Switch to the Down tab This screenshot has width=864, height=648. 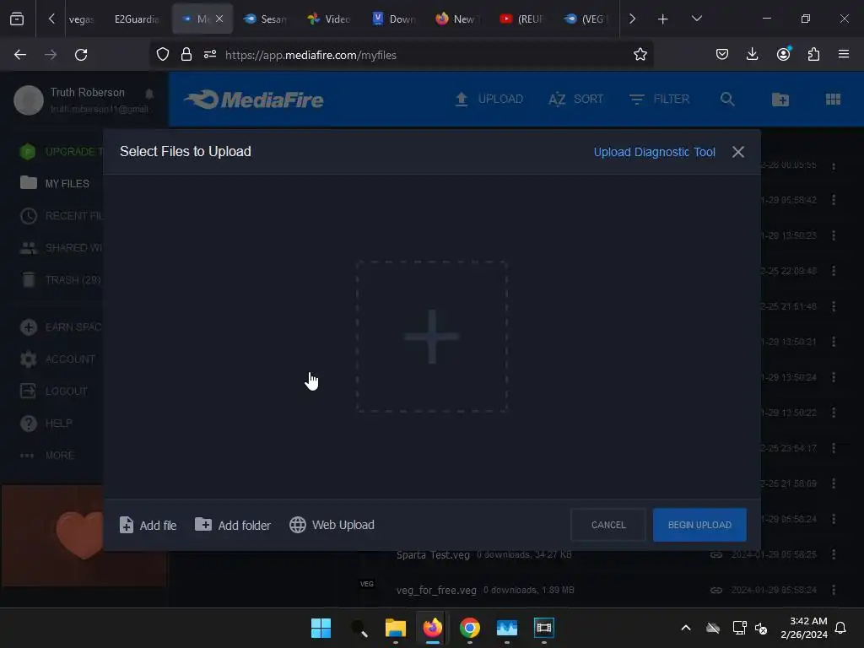(x=394, y=19)
